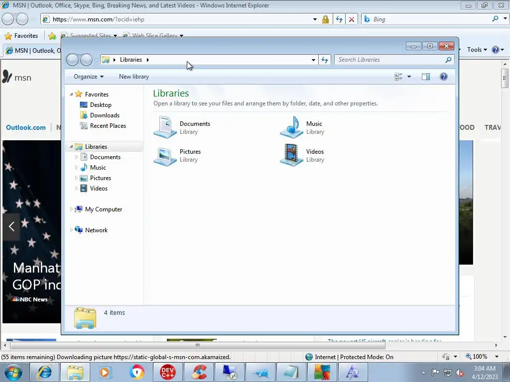Open IE address bar dropdown arrow
510x382 pixels.
[315, 19]
